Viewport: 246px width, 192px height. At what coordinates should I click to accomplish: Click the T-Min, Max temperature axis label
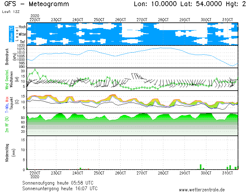[7, 104]
